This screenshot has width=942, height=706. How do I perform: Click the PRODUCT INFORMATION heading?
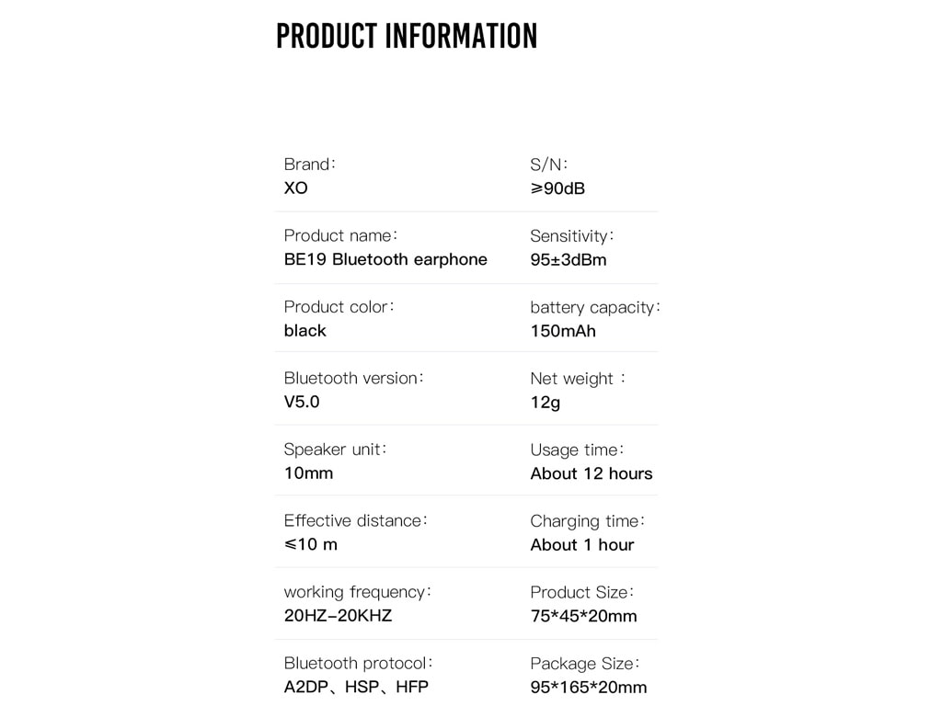[407, 36]
